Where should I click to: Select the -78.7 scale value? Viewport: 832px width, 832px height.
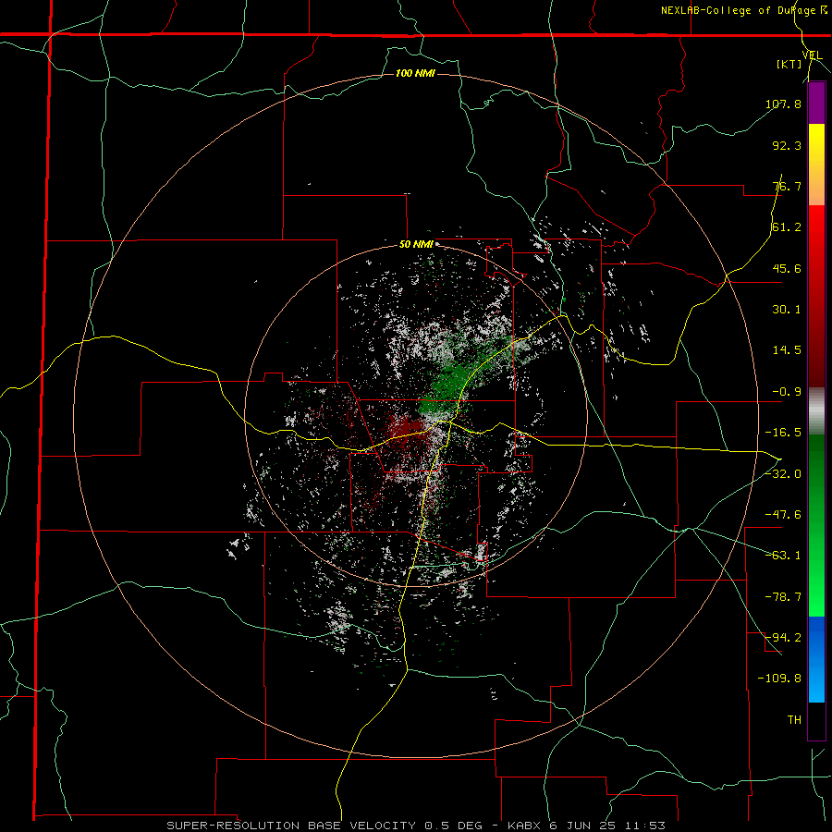tap(783, 597)
